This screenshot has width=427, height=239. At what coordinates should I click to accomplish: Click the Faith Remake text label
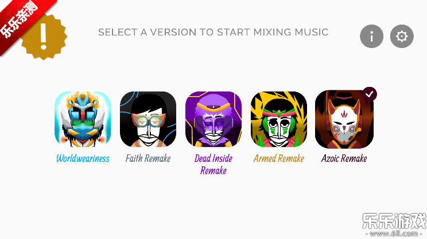click(x=148, y=158)
